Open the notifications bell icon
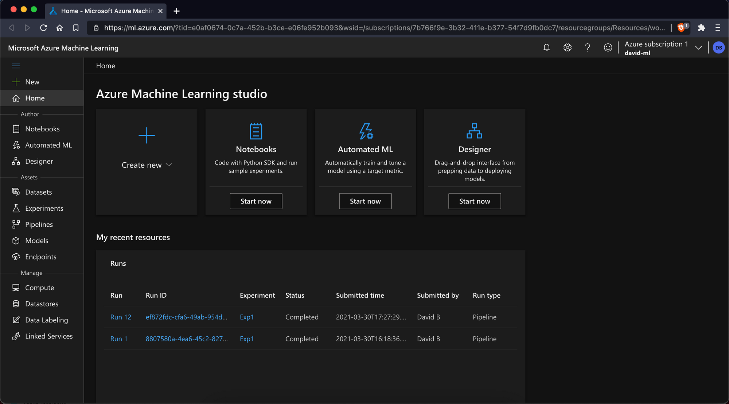 546,48
